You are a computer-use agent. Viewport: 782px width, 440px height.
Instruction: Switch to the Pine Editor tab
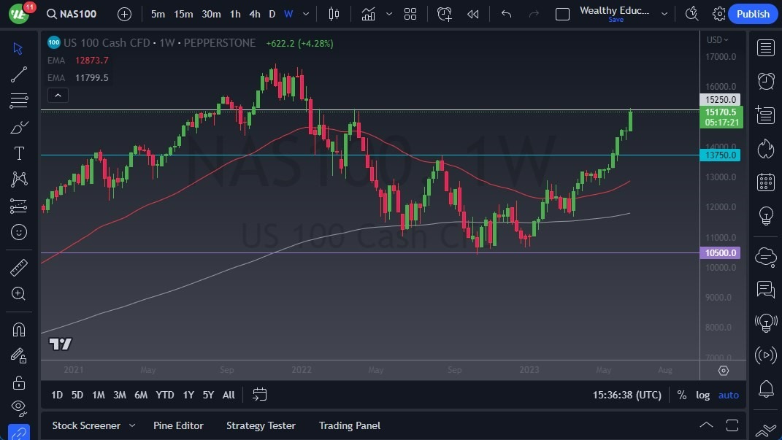(x=178, y=425)
